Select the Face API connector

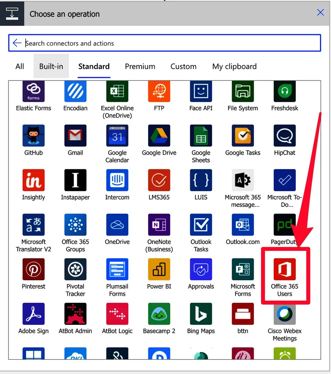[201, 91]
